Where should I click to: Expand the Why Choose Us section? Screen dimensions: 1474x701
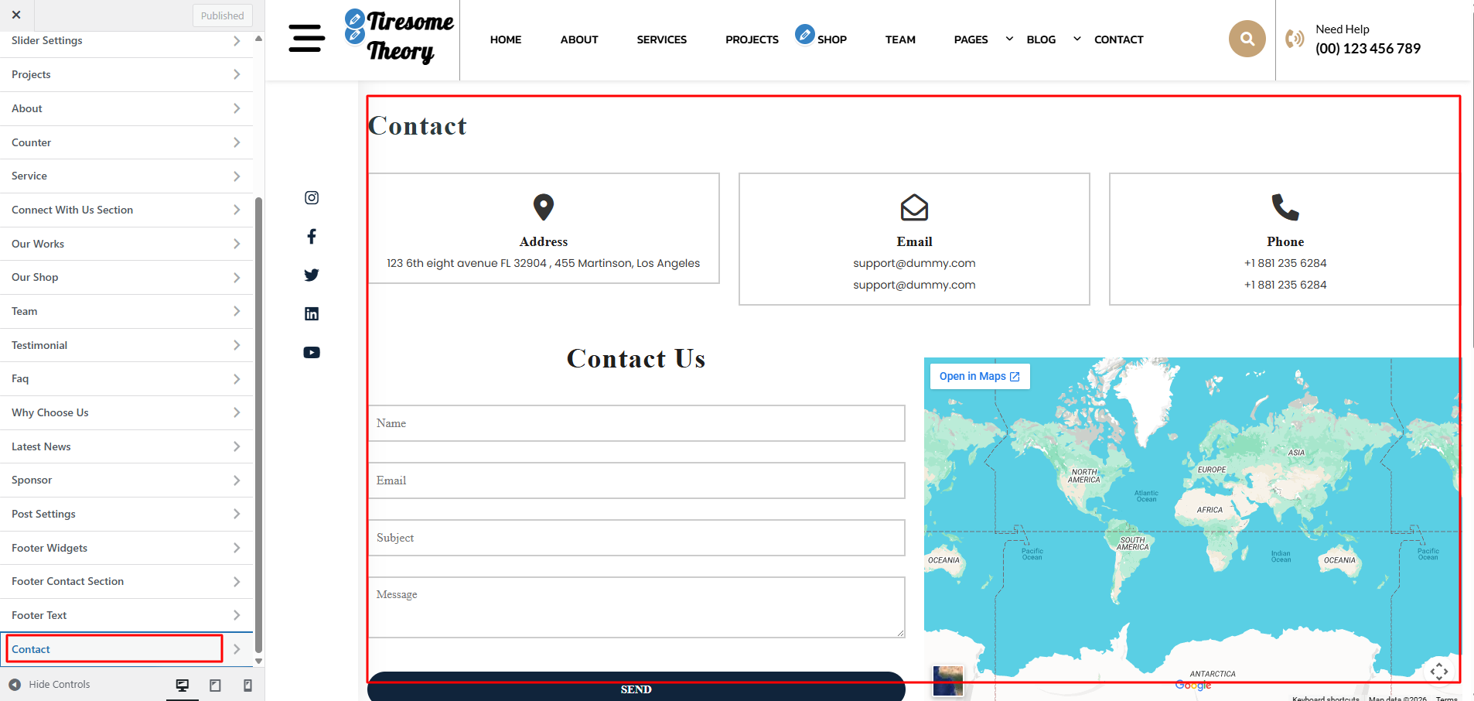point(127,412)
